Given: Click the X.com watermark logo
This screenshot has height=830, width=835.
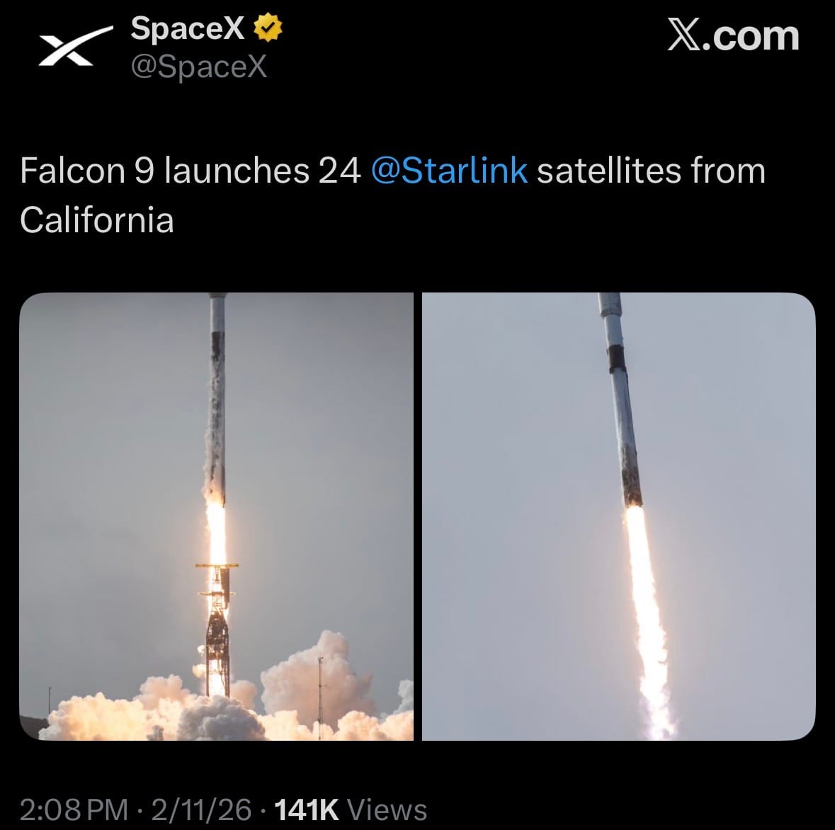Looking at the screenshot, I should coord(733,36).
